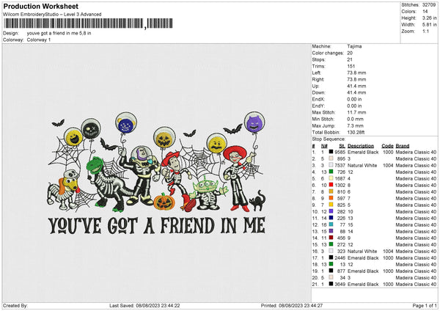Click the 'Page 1 of 1' footer text
440x311 pixels.
click(x=425, y=306)
